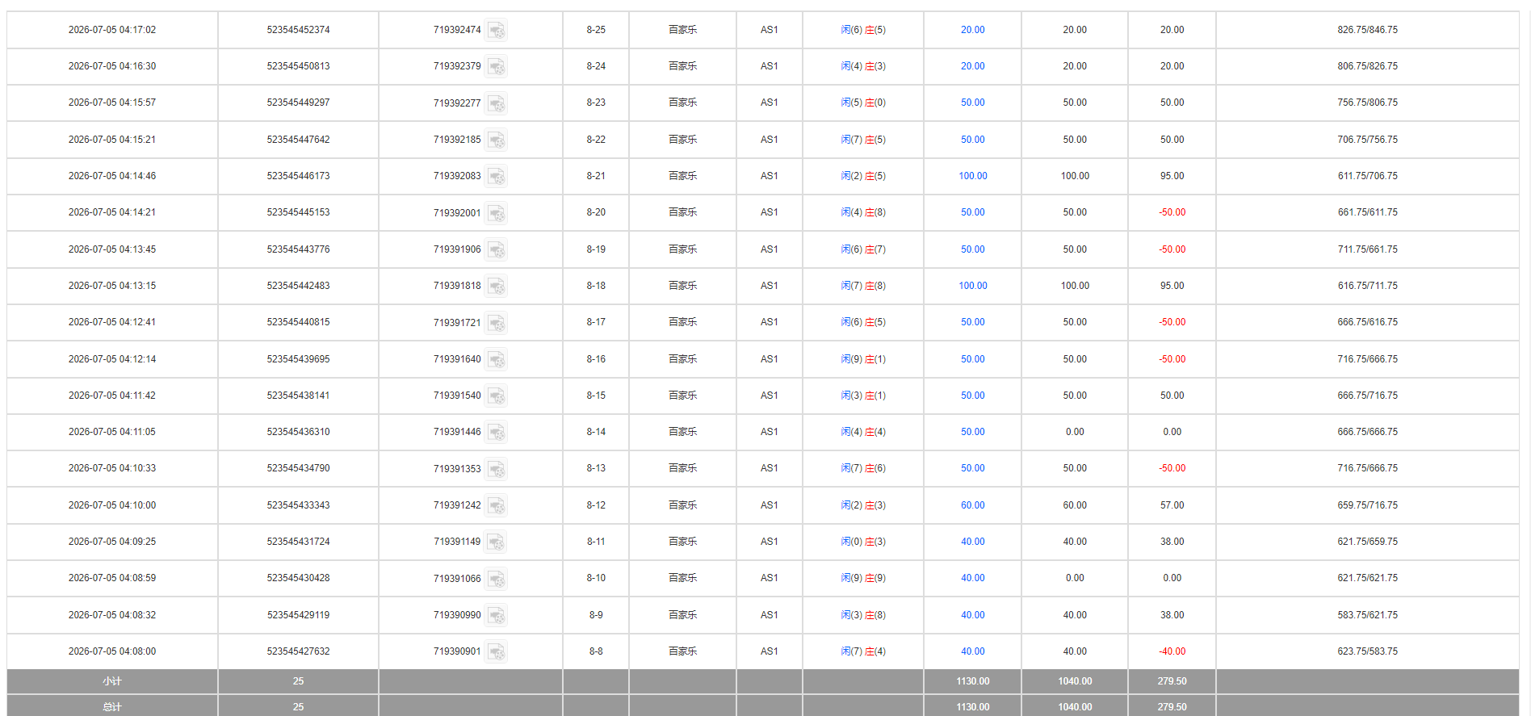Open video replay icon beside game 719392474
This screenshot has height=716, width=1531.
click(x=496, y=30)
